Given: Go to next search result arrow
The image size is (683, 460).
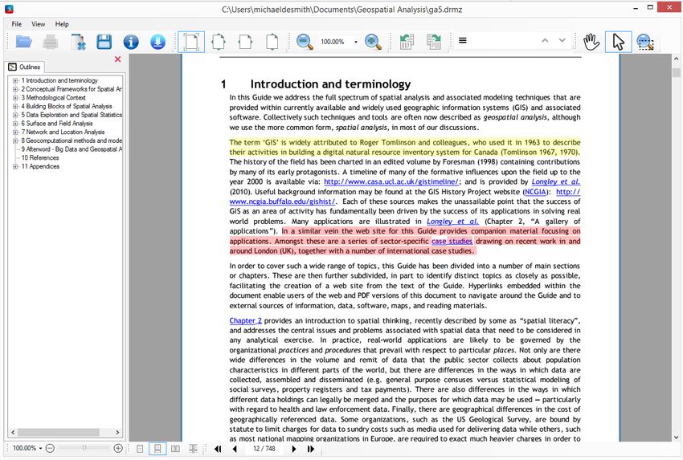Looking at the screenshot, I should coord(562,40).
